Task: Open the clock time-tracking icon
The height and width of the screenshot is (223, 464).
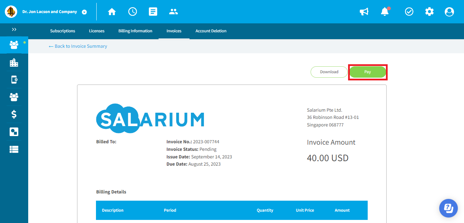Action: (132, 12)
